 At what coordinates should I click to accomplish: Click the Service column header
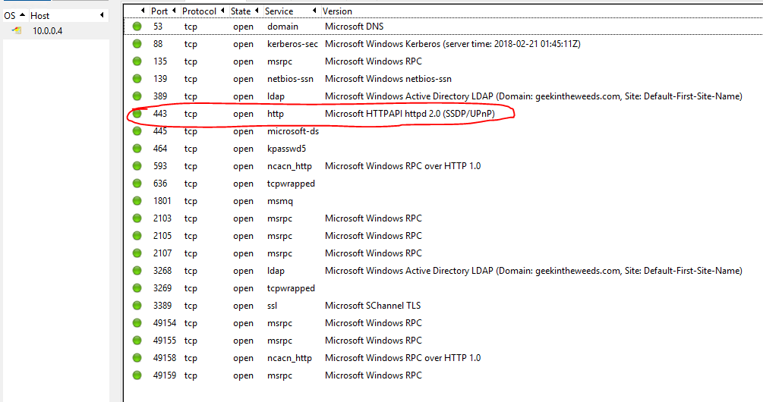click(x=279, y=11)
